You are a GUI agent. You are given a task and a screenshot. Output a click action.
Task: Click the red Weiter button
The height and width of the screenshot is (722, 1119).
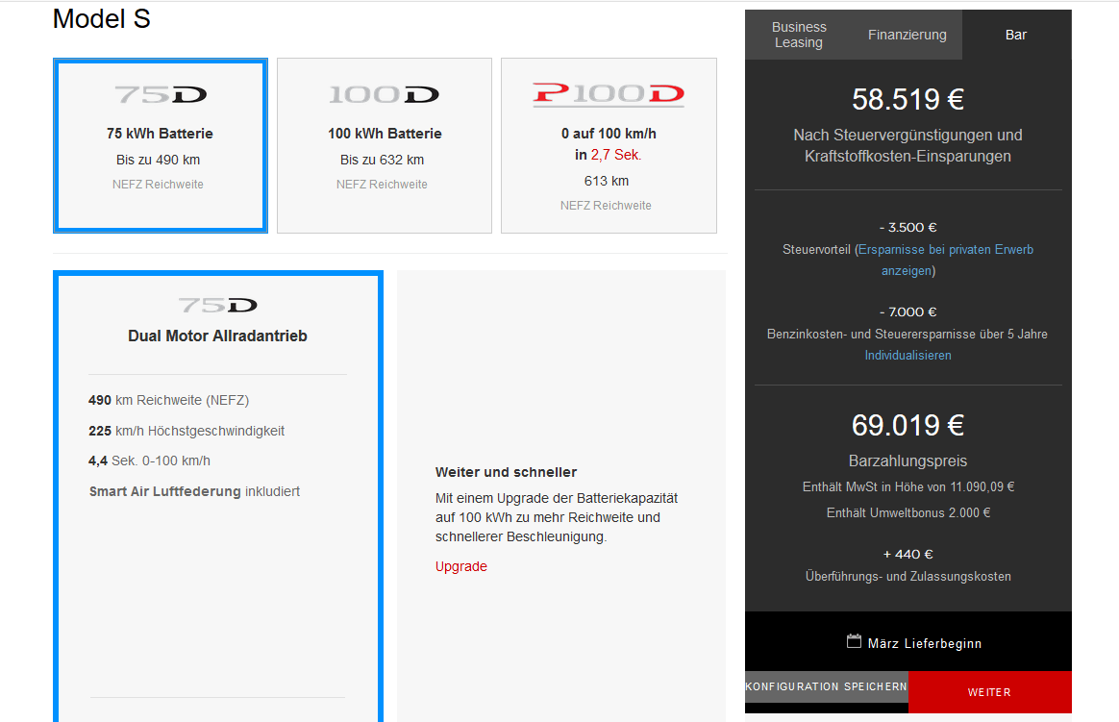click(x=990, y=692)
